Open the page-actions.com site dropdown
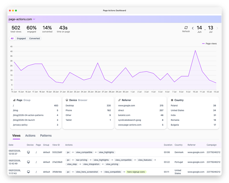Viewport: 229px width, 183px height. pyautogui.click(x=22, y=19)
